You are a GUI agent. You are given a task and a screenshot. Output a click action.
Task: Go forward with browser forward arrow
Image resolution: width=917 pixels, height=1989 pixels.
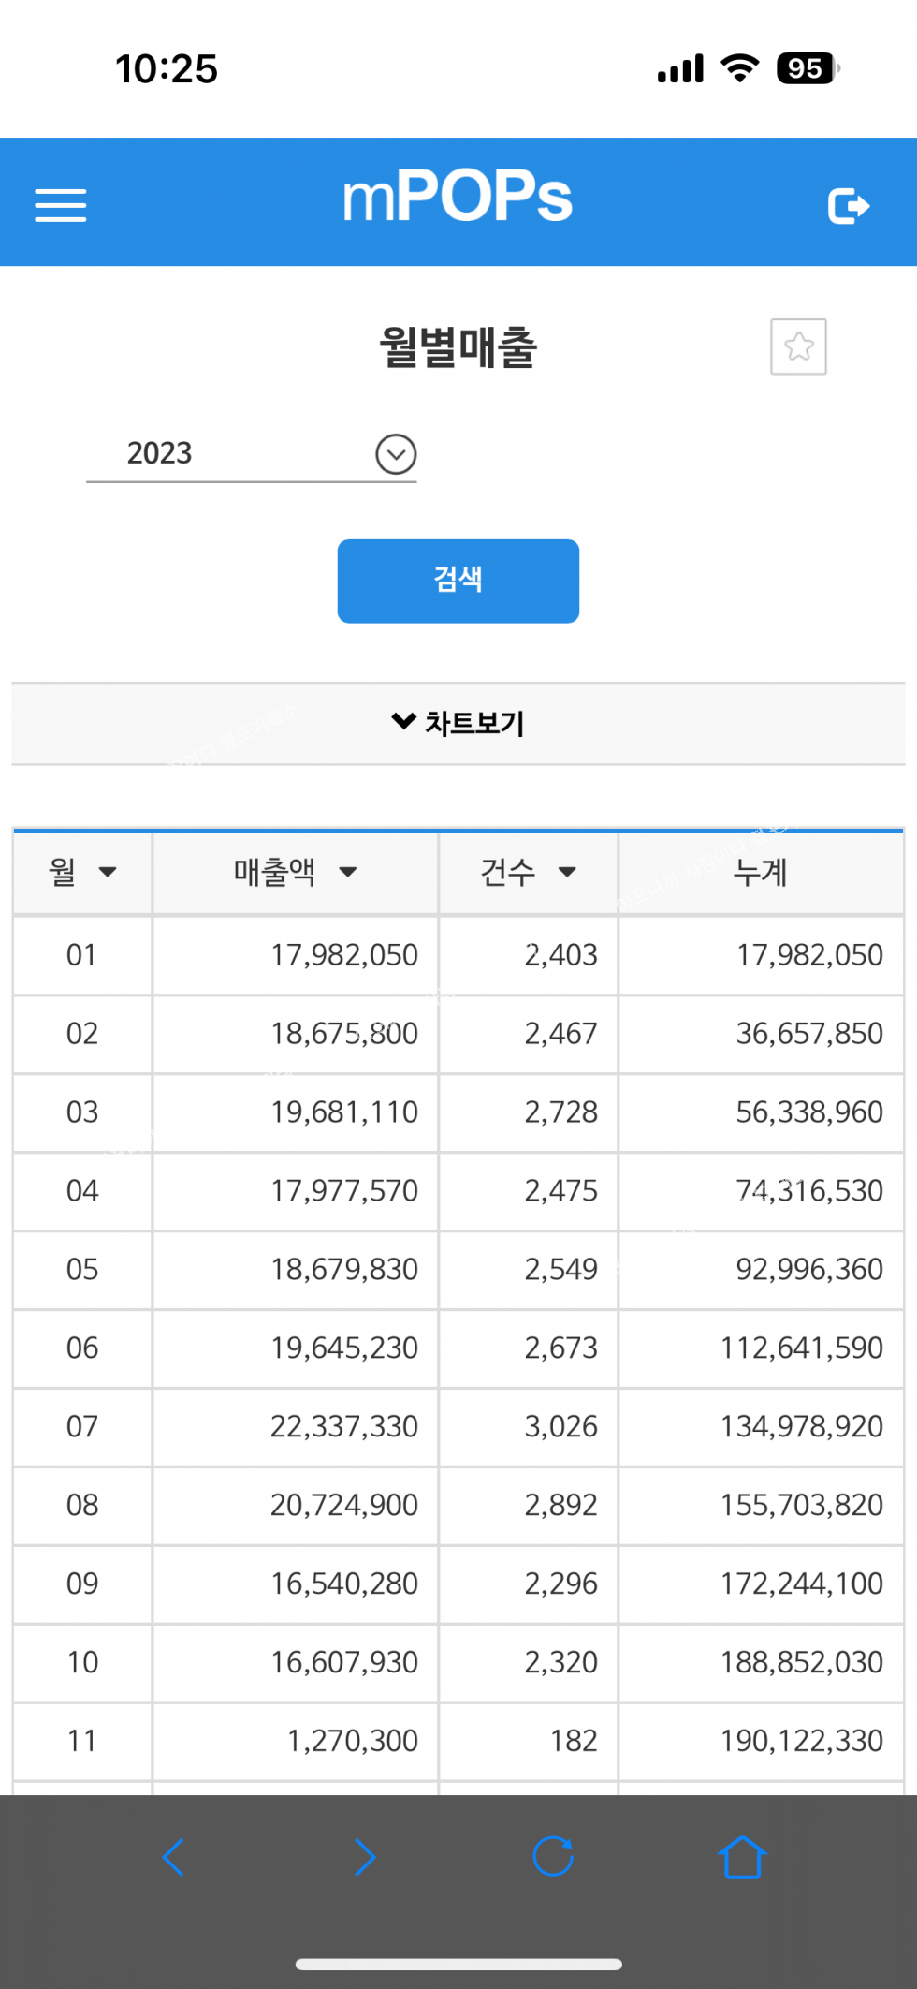[x=365, y=1856]
